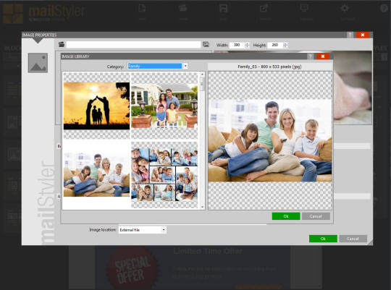Open the Category dropdown arrow

[185, 67]
